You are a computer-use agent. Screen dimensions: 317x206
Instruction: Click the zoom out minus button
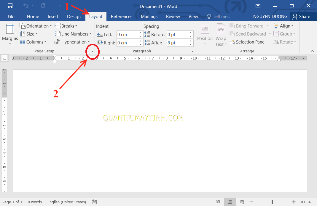click(x=251, y=202)
